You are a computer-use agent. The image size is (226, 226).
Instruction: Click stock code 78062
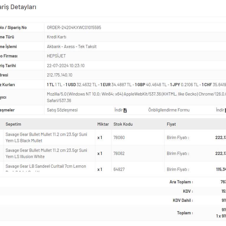[x=119, y=153]
